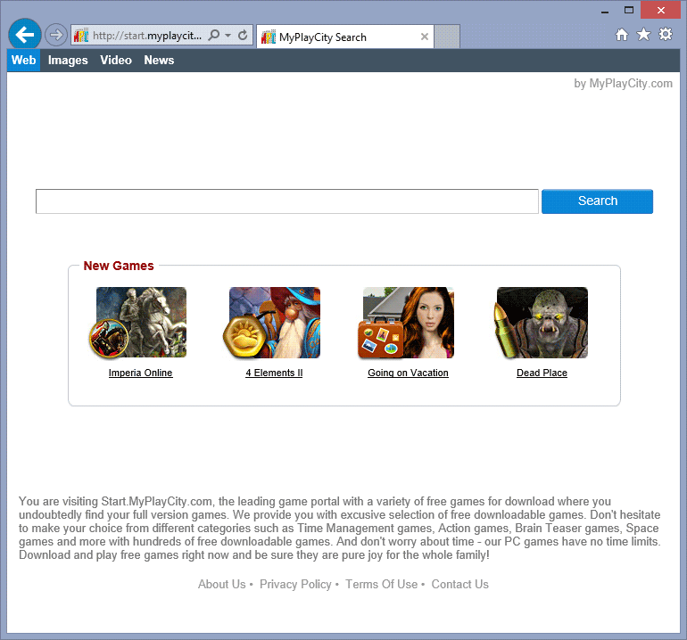Follow the Dead Place link
This screenshot has width=687, height=640.
click(542, 373)
